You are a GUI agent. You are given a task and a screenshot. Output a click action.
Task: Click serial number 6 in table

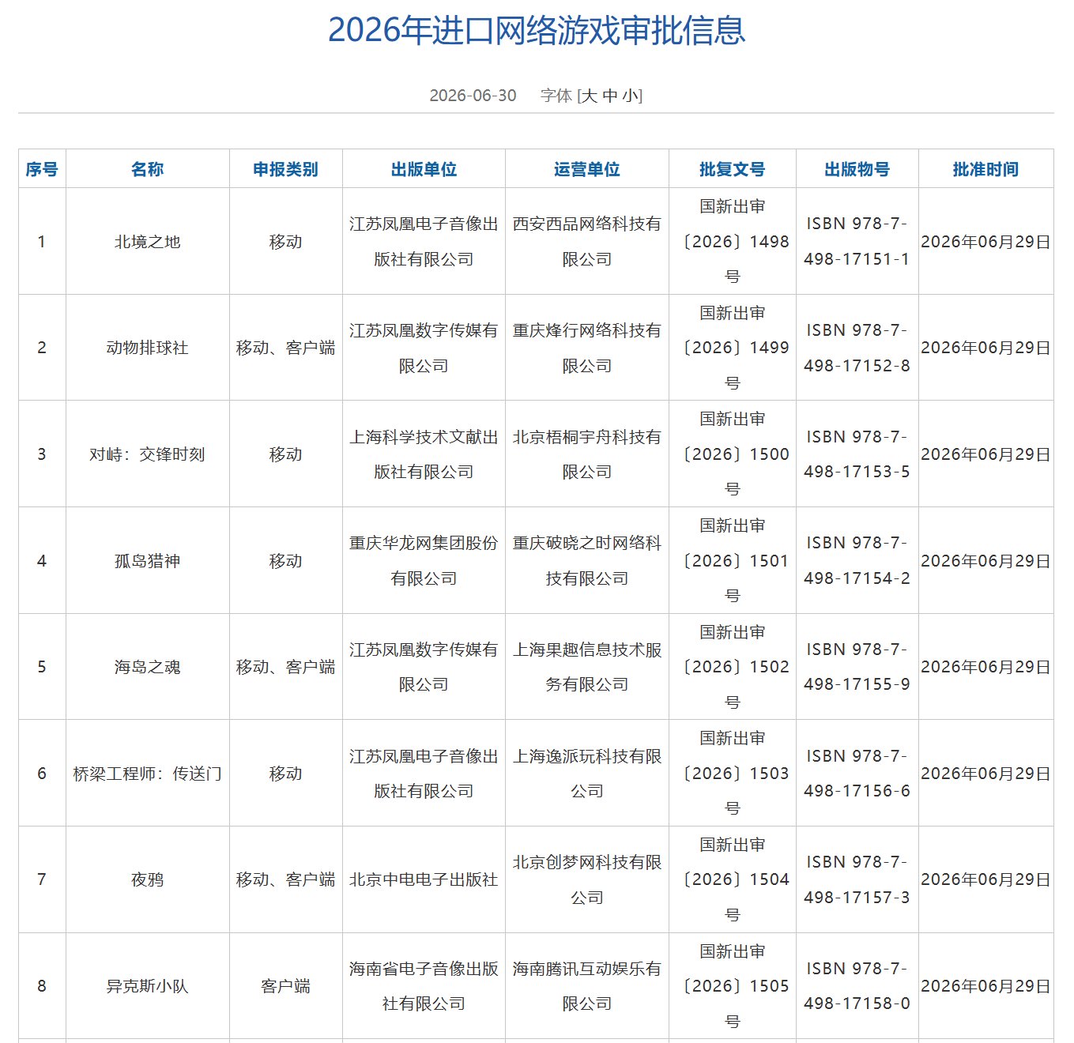point(42,774)
